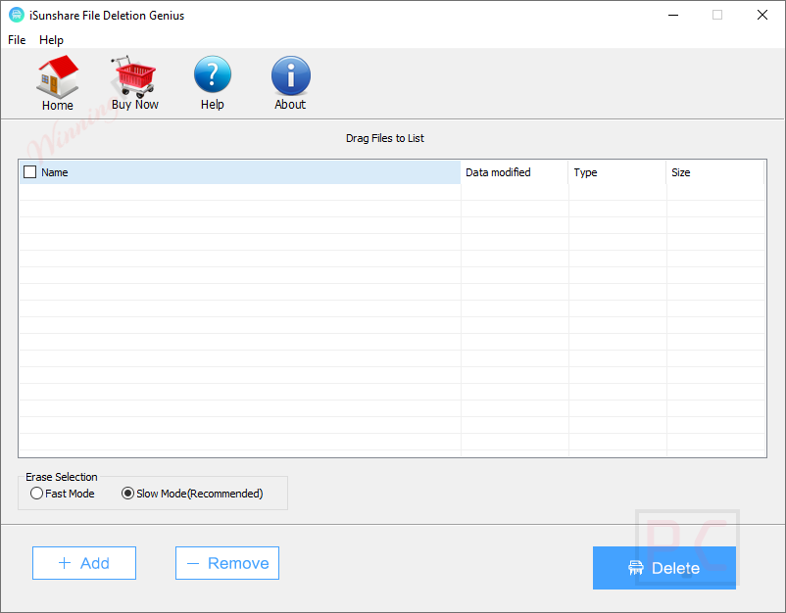Click the Home house icon
786x613 pixels.
tap(58, 76)
